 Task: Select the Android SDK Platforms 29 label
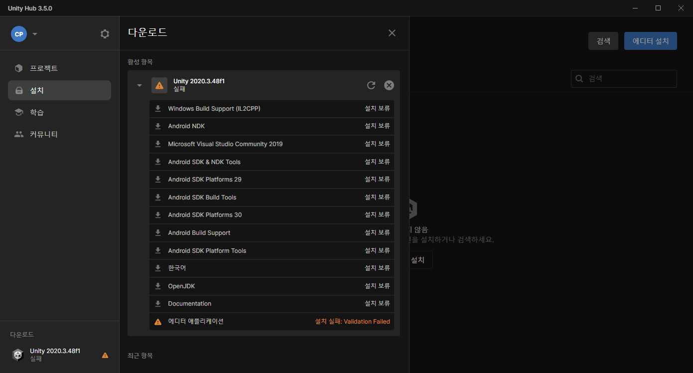(205, 180)
